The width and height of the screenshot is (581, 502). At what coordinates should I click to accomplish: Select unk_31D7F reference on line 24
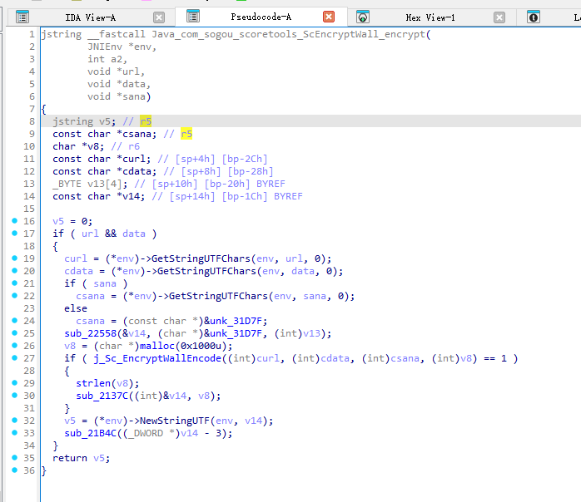coord(238,321)
